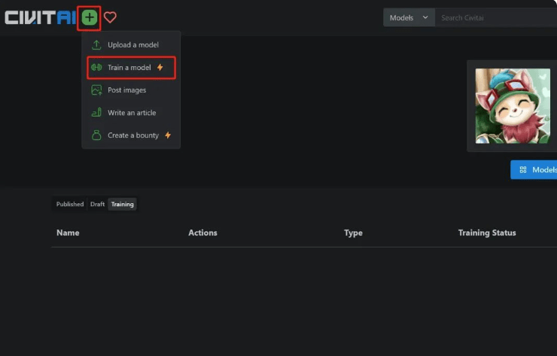
Task: Select Upload a model menu entry
Action: (x=132, y=45)
